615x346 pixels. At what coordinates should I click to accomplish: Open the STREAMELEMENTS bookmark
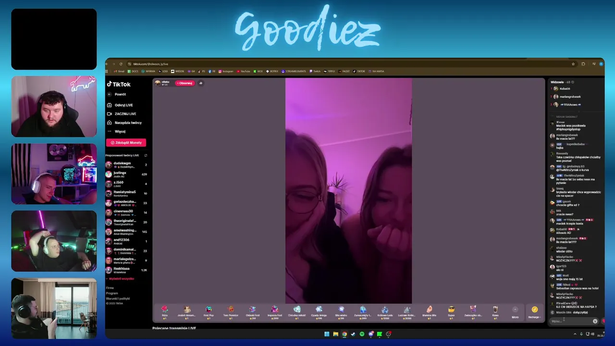tap(294, 71)
